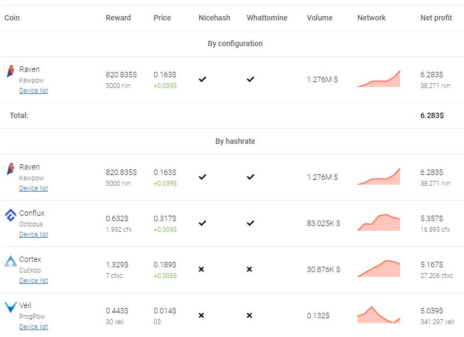Click the Raven coin logo under By hashrate
The image size is (464, 337).
click(11, 169)
